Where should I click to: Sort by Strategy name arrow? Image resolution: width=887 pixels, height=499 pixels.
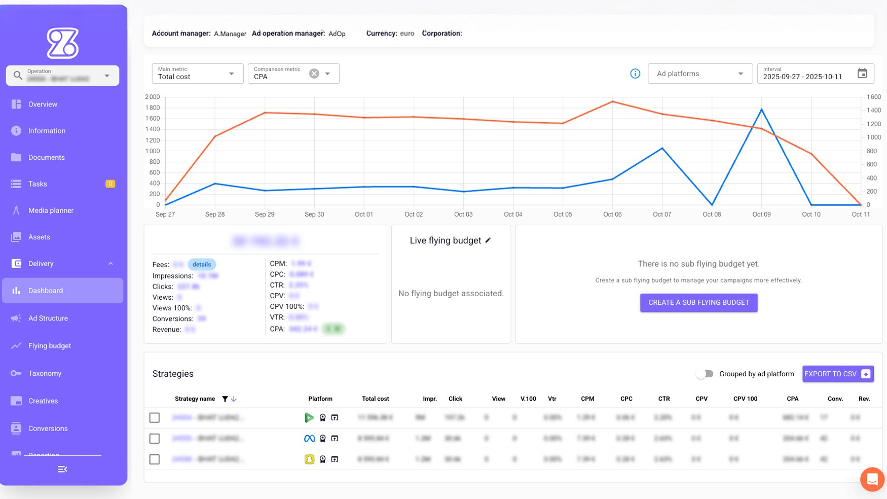234,399
